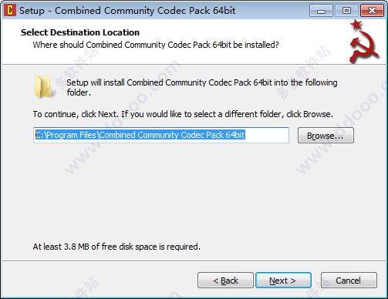The image size is (388, 299).
Task: Close the Setup window with X
Action: [372, 11]
